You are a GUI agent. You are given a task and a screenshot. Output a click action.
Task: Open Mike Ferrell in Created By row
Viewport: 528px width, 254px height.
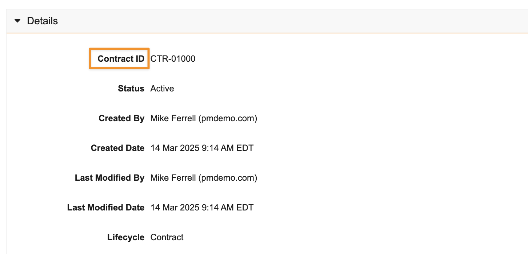point(173,118)
